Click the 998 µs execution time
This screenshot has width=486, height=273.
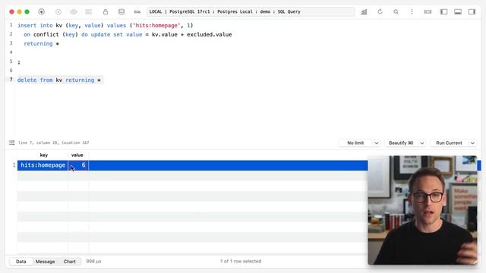pyautogui.click(x=93, y=262)
